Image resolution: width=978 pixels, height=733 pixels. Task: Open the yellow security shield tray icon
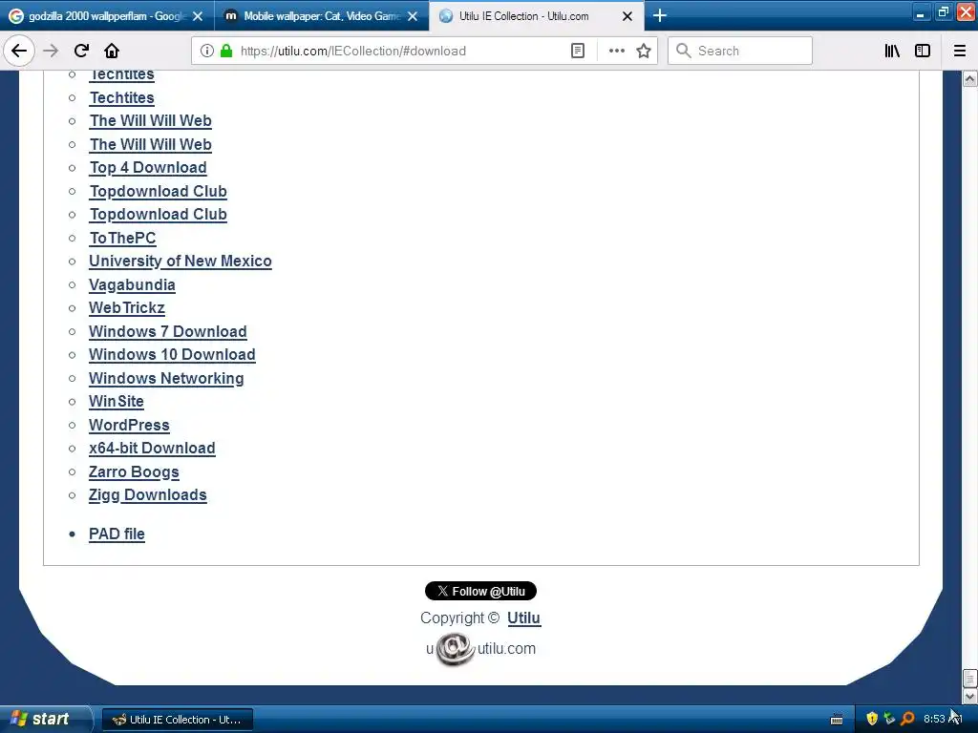(872, 719)
